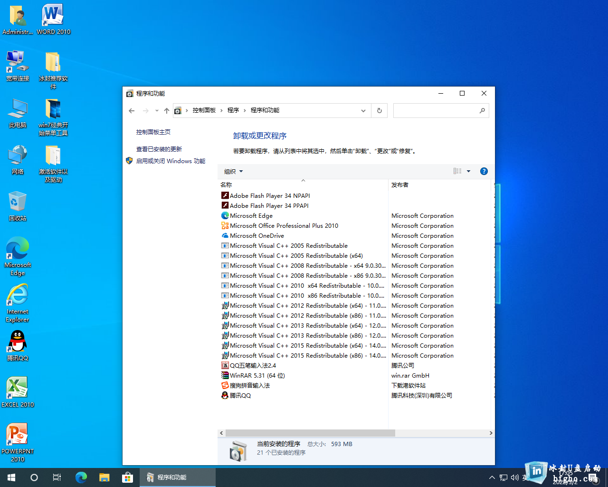The height and width of the screenshot is (487, 608).
Task: Click the search magnifier icon
Action: [482, 110]
